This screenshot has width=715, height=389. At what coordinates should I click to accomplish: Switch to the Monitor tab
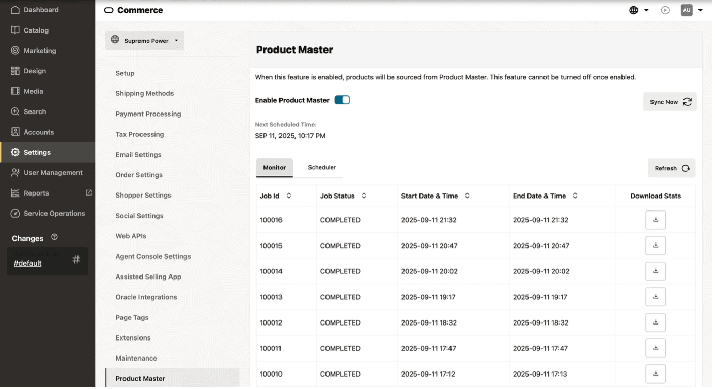coord(274,168)
